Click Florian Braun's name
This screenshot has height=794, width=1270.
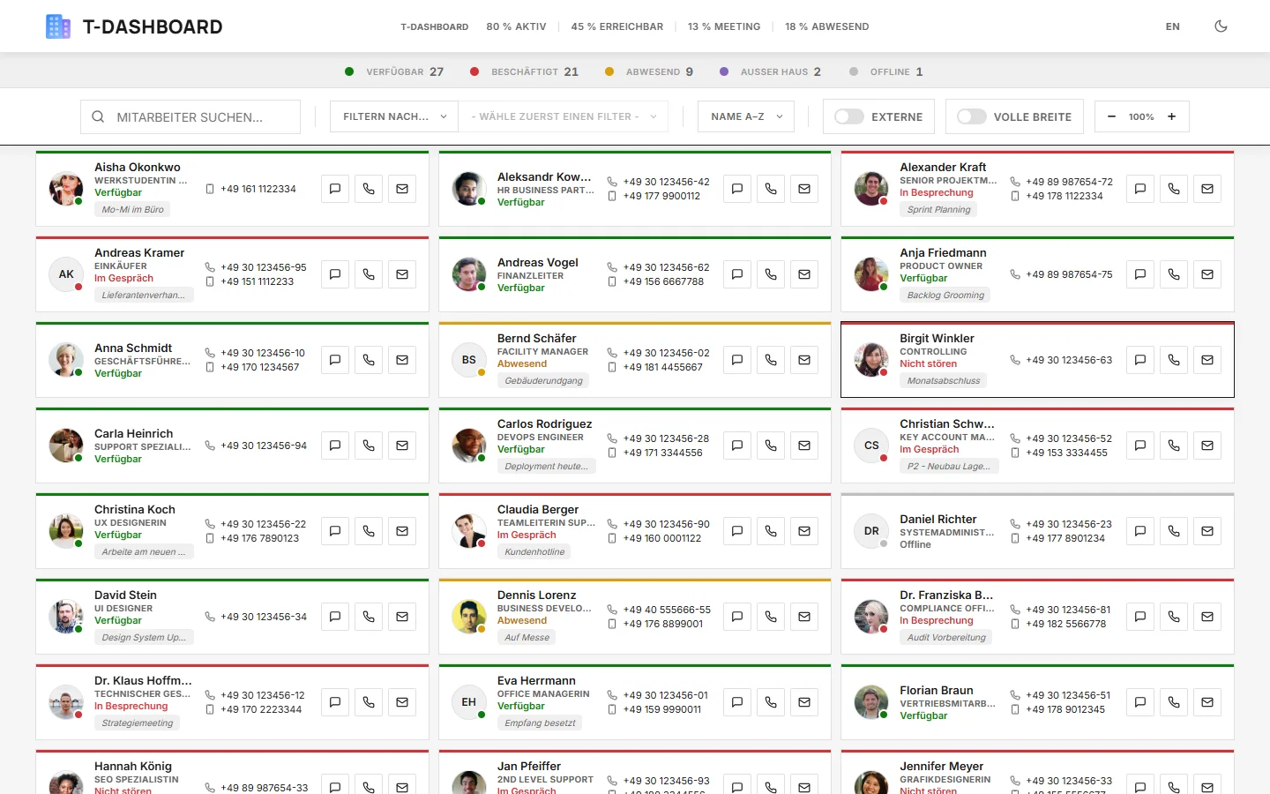(937, 690)
